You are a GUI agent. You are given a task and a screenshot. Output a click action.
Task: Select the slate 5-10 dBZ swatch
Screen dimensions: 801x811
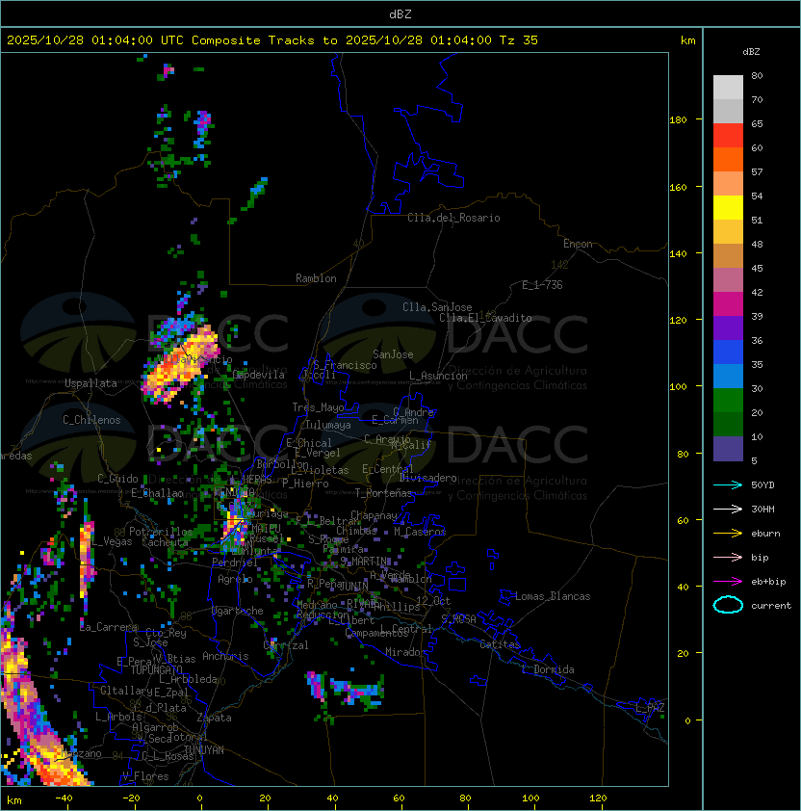[x=728, y=449]
